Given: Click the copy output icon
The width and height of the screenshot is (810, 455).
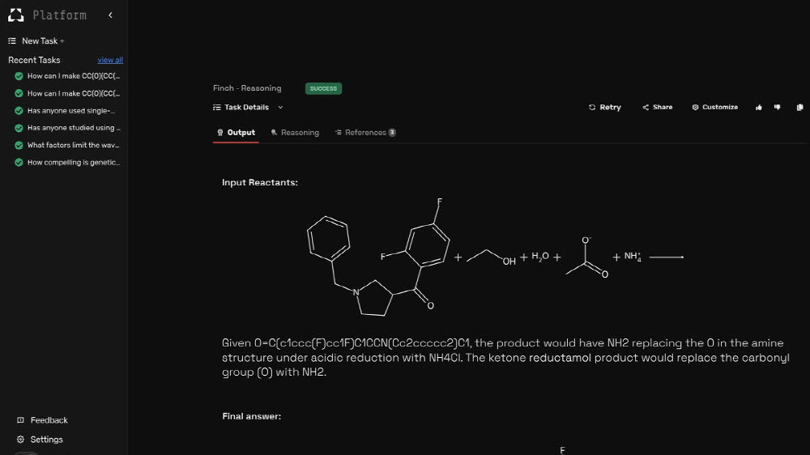Looking at the screenshot, I should [799, 107].
